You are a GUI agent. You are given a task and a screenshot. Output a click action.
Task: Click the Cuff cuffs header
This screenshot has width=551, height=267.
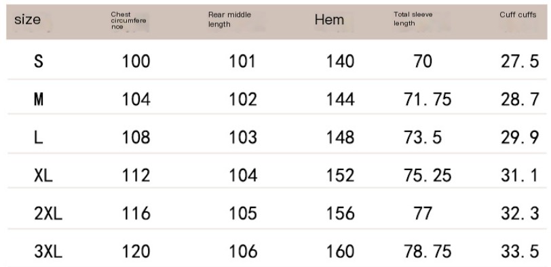[518, 15]
